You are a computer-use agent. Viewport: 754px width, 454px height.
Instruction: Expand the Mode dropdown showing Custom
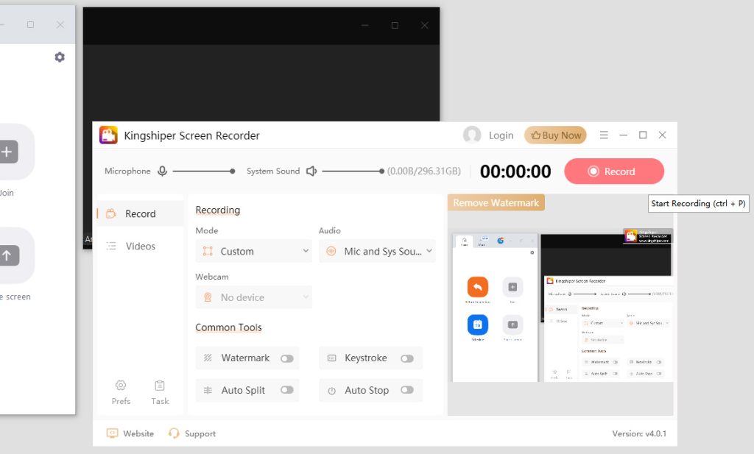click(253, 251)
